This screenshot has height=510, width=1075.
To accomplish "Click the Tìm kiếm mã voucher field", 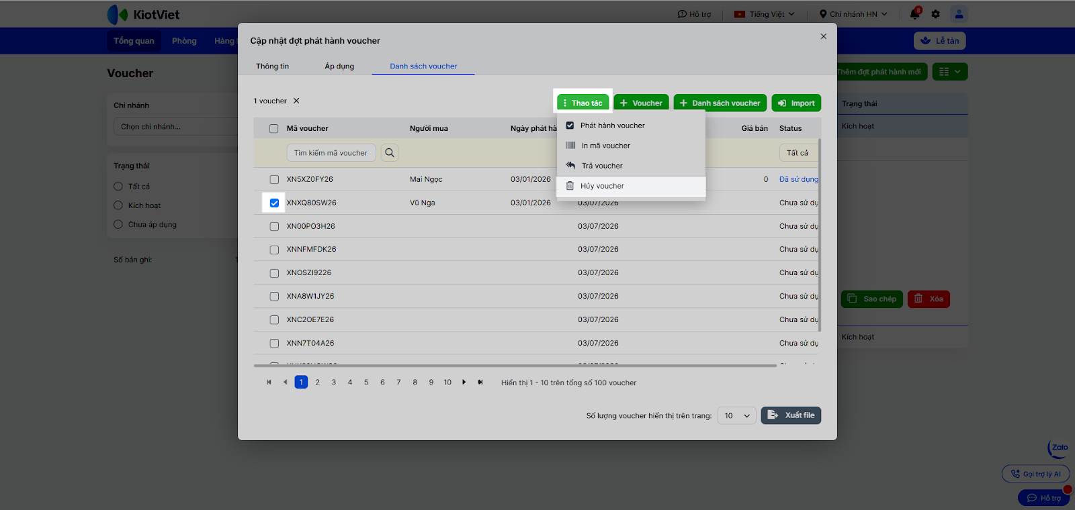I will tap(331, 153).
